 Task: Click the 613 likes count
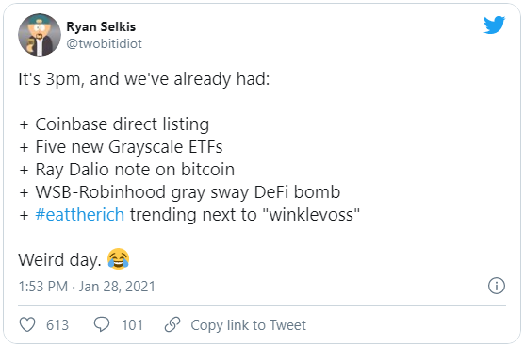[57, 325]
